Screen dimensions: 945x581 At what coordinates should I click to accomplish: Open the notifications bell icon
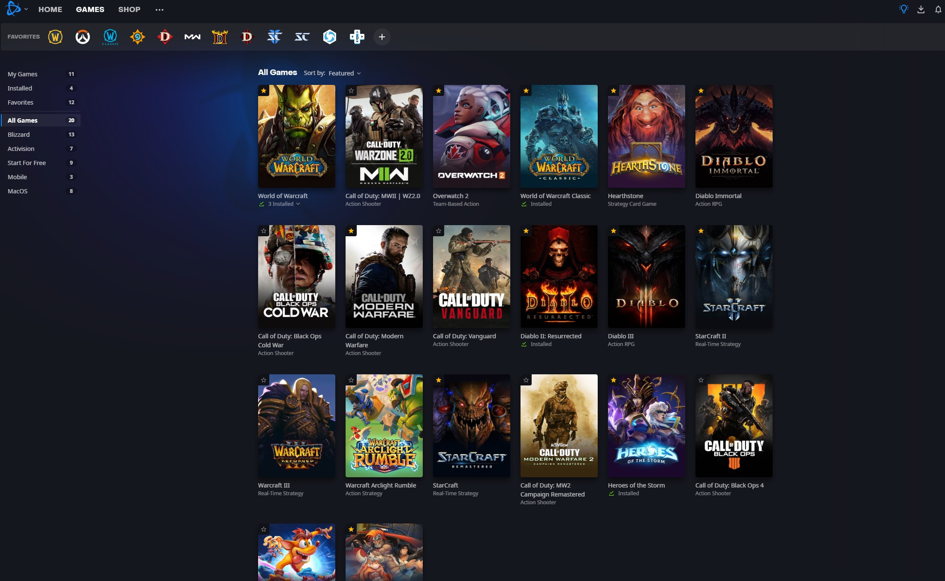tap(938, 9)
